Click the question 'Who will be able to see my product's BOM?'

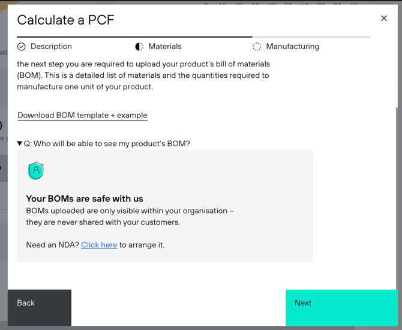[107, 144]
